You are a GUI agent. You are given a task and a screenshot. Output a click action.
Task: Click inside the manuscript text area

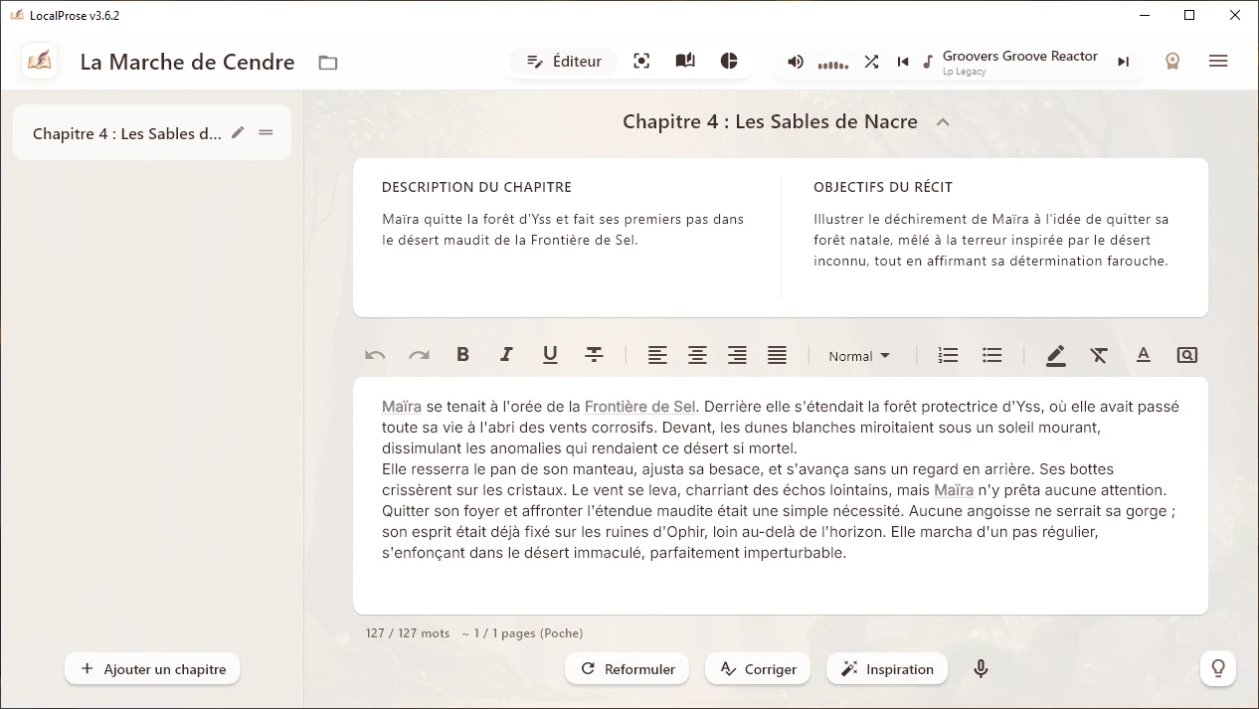tap(781, 495)
